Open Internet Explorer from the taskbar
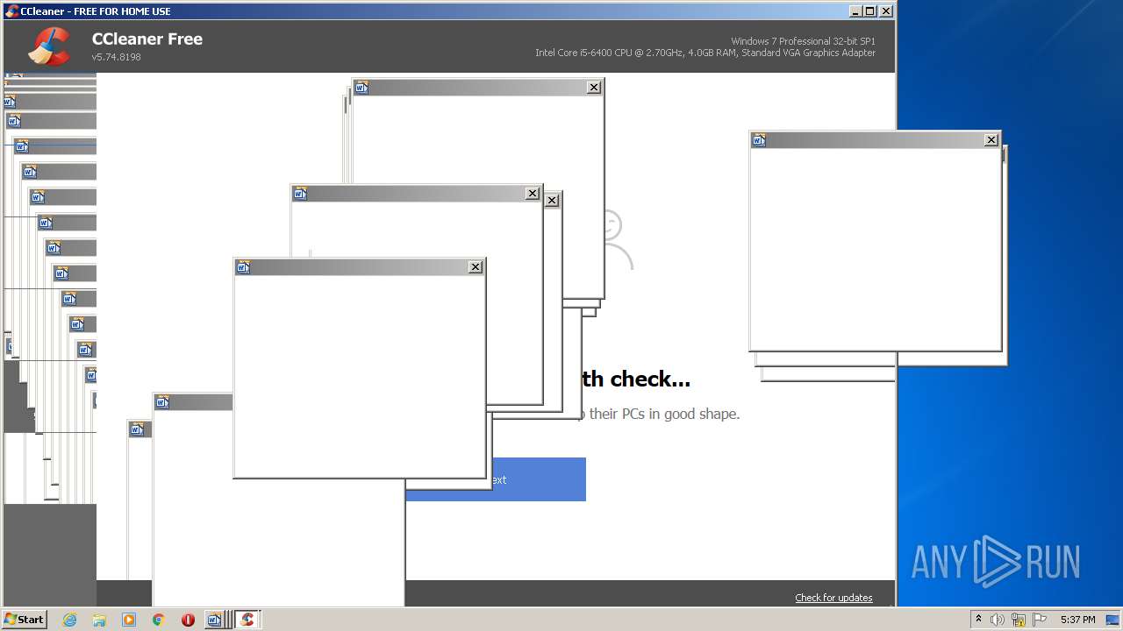This screenshot has height=631, width=1123. 70,620
